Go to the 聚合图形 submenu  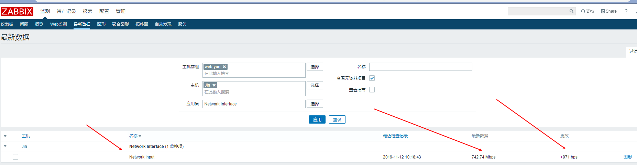tap(120, 24)
